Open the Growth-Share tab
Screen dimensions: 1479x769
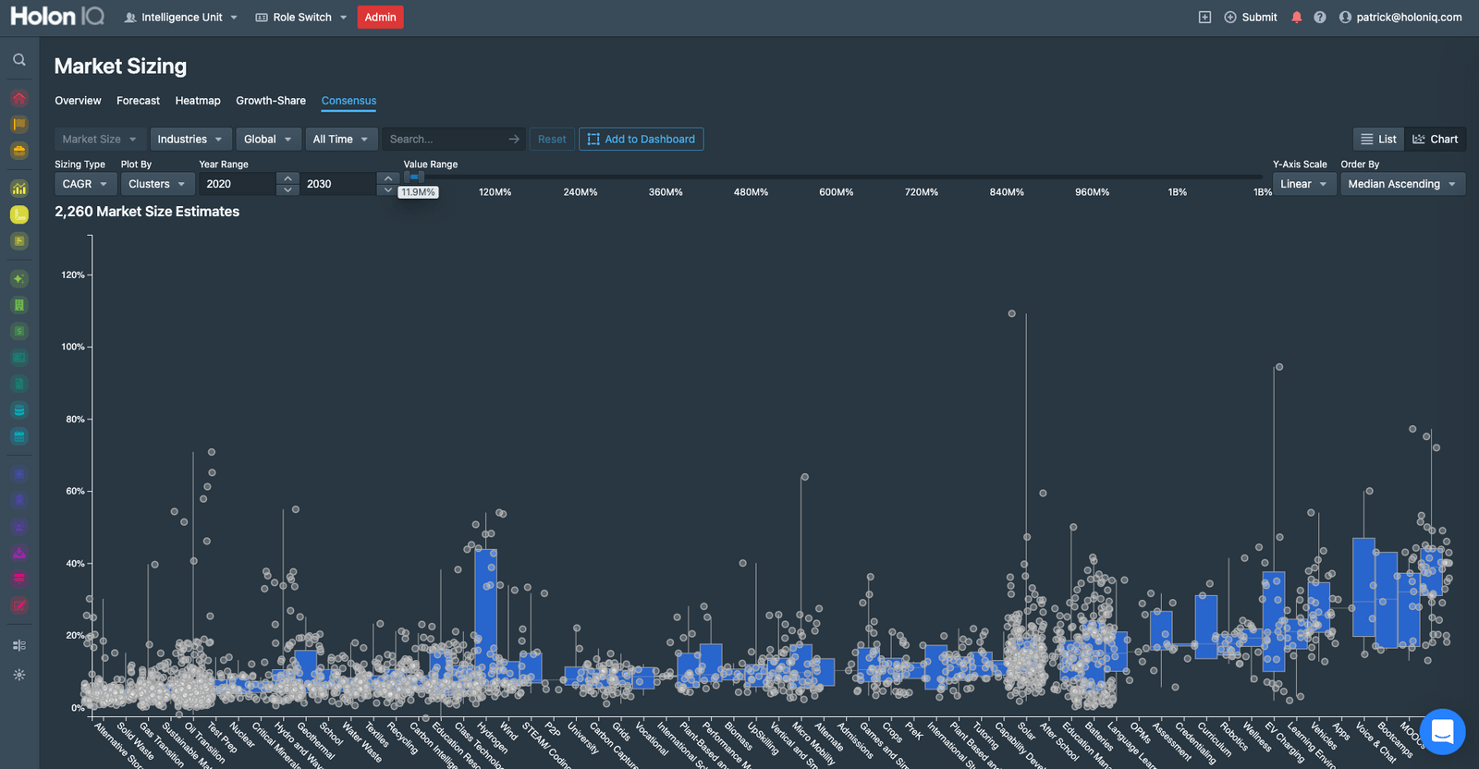(x=270, y=101)
